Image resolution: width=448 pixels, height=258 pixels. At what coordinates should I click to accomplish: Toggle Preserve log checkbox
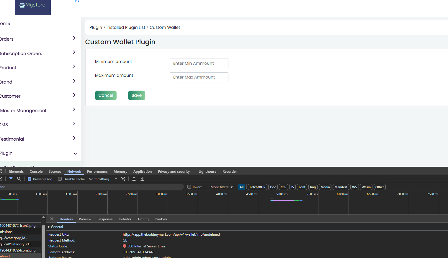(30, 179)
